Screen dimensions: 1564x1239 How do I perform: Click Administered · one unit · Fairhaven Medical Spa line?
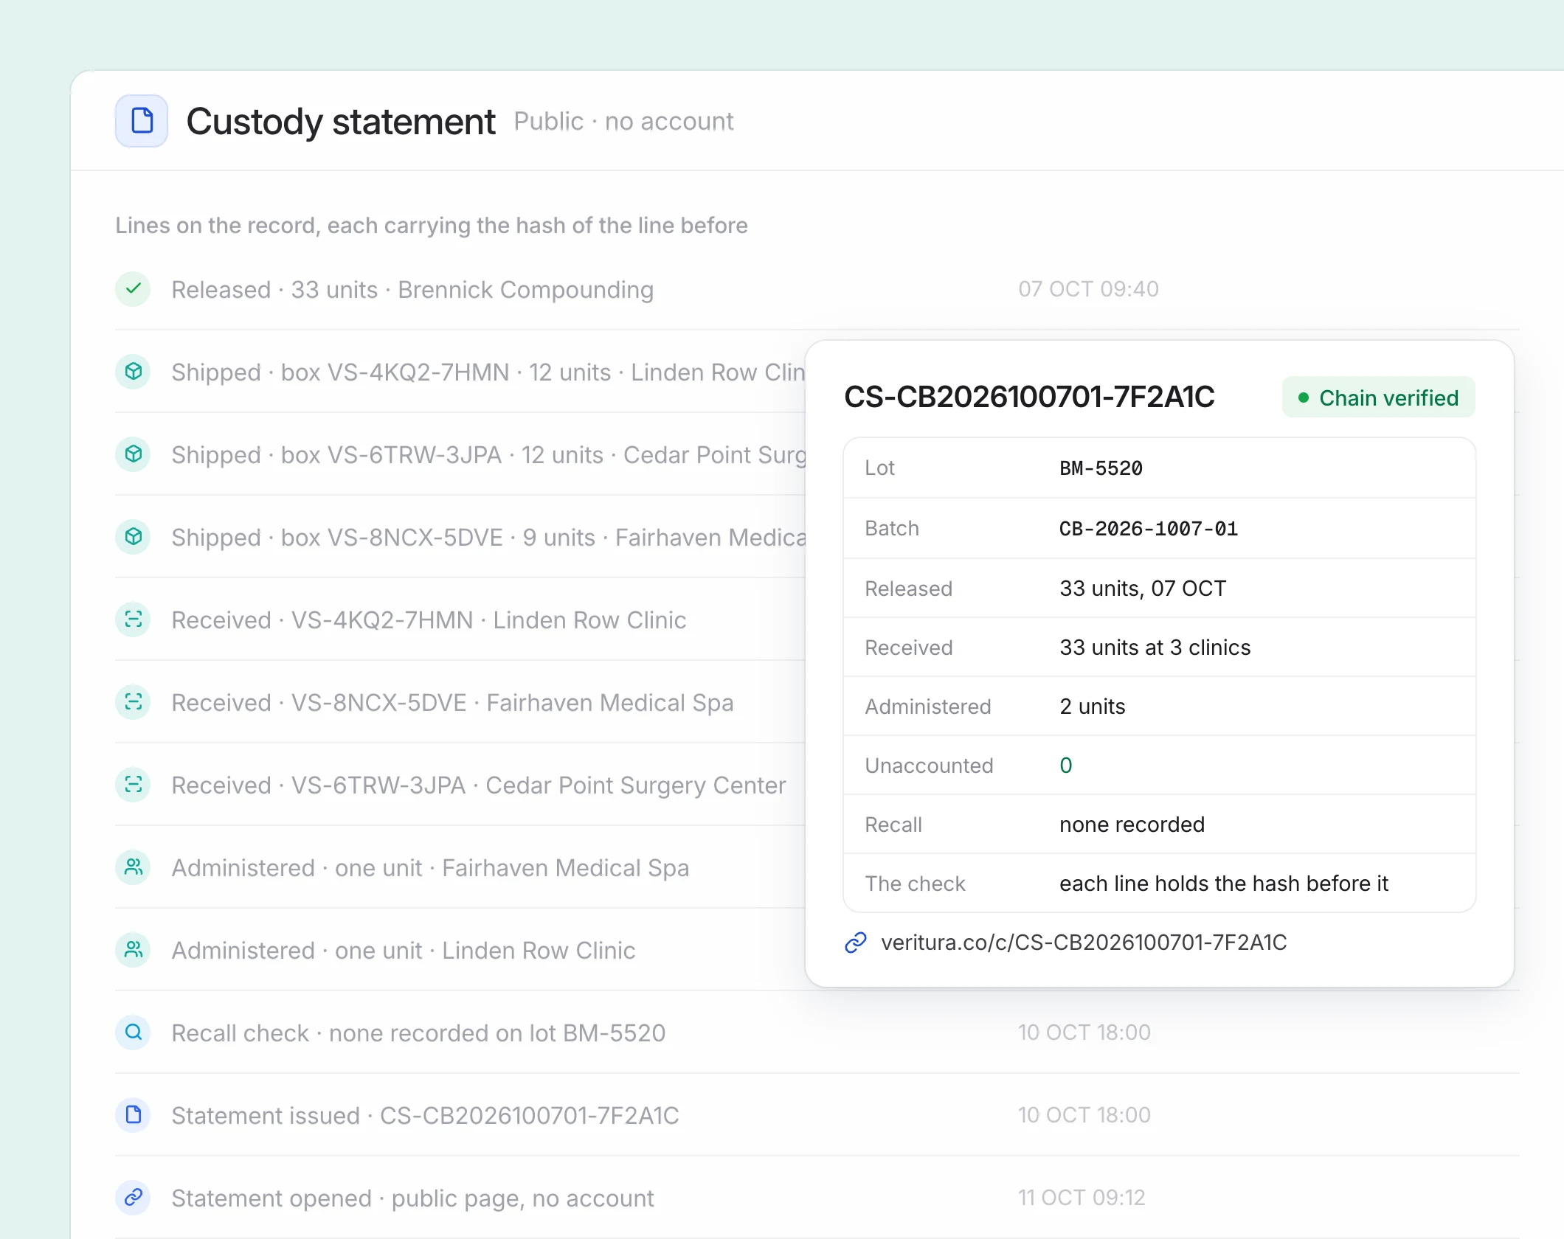(x=431, y=868)
